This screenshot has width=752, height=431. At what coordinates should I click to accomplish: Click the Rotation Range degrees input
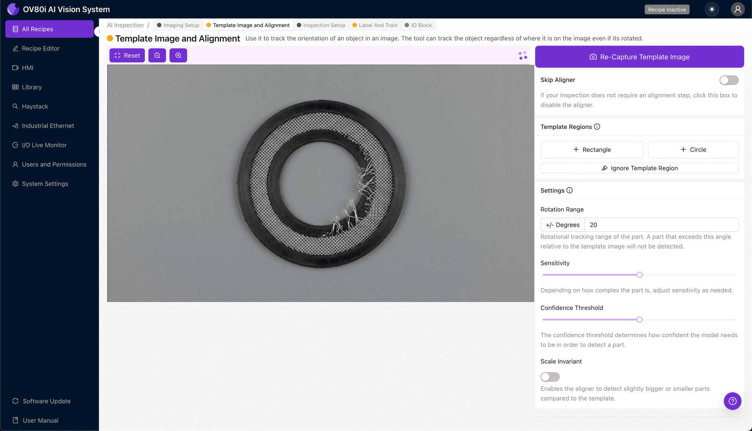pyautogui.click(x=661, y=225)
